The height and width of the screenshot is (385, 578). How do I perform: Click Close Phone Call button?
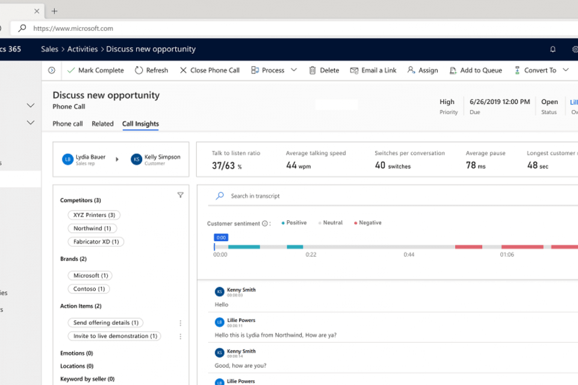tap(209, 70)
